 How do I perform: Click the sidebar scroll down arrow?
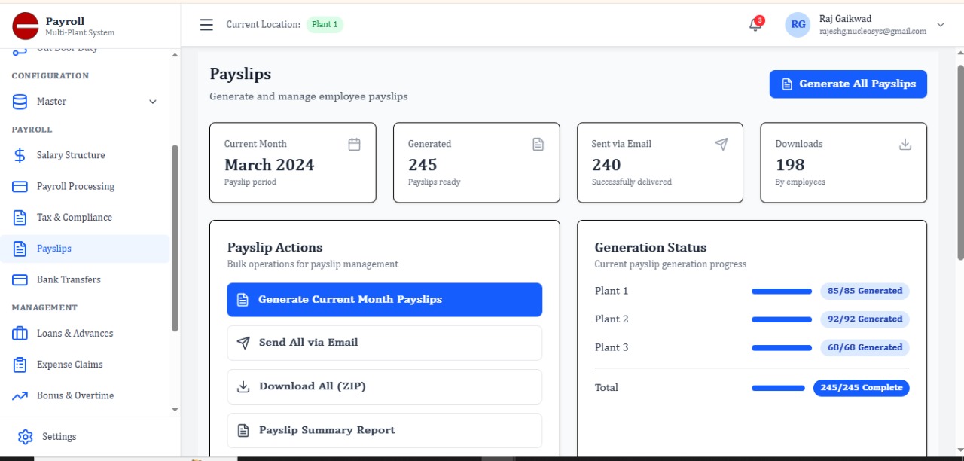(x=175, y=410)
